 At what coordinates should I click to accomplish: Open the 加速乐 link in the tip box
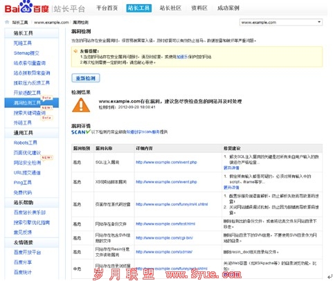click(182, 57)
